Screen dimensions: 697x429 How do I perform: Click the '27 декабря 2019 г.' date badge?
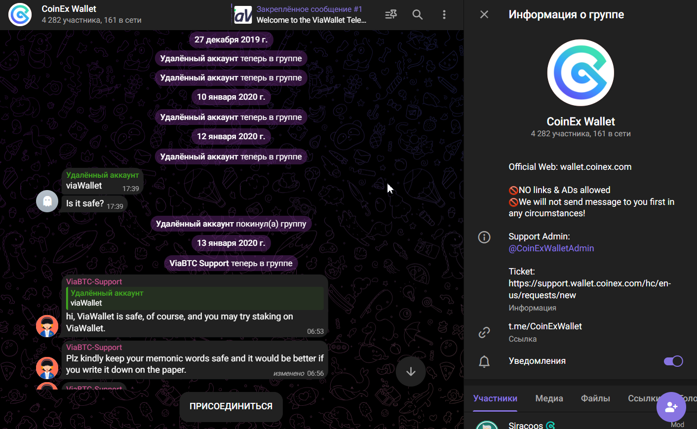231,39
